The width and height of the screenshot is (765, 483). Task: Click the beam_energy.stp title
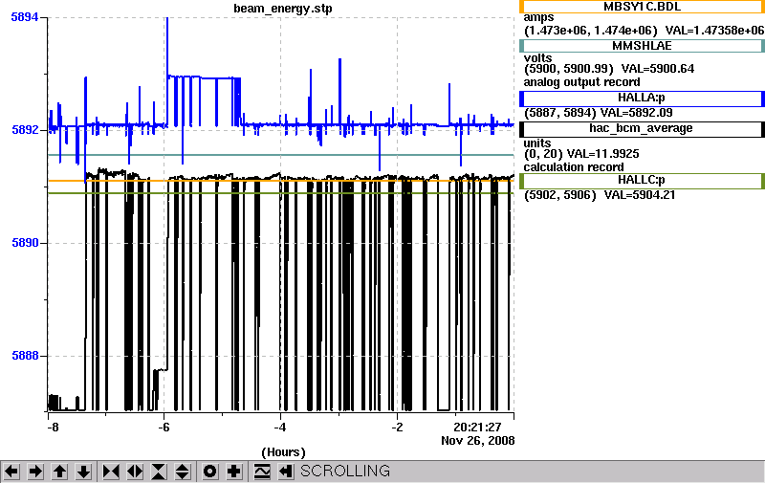[283, 9]
